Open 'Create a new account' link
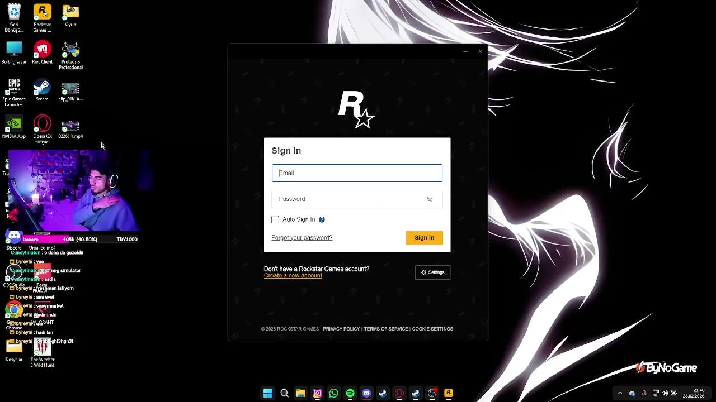 (293, 276)
